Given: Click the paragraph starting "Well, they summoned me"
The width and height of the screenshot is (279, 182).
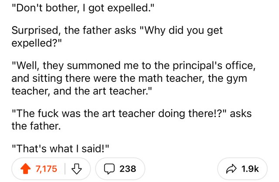Looking at the screenshot, I should [x=131, y=78].
